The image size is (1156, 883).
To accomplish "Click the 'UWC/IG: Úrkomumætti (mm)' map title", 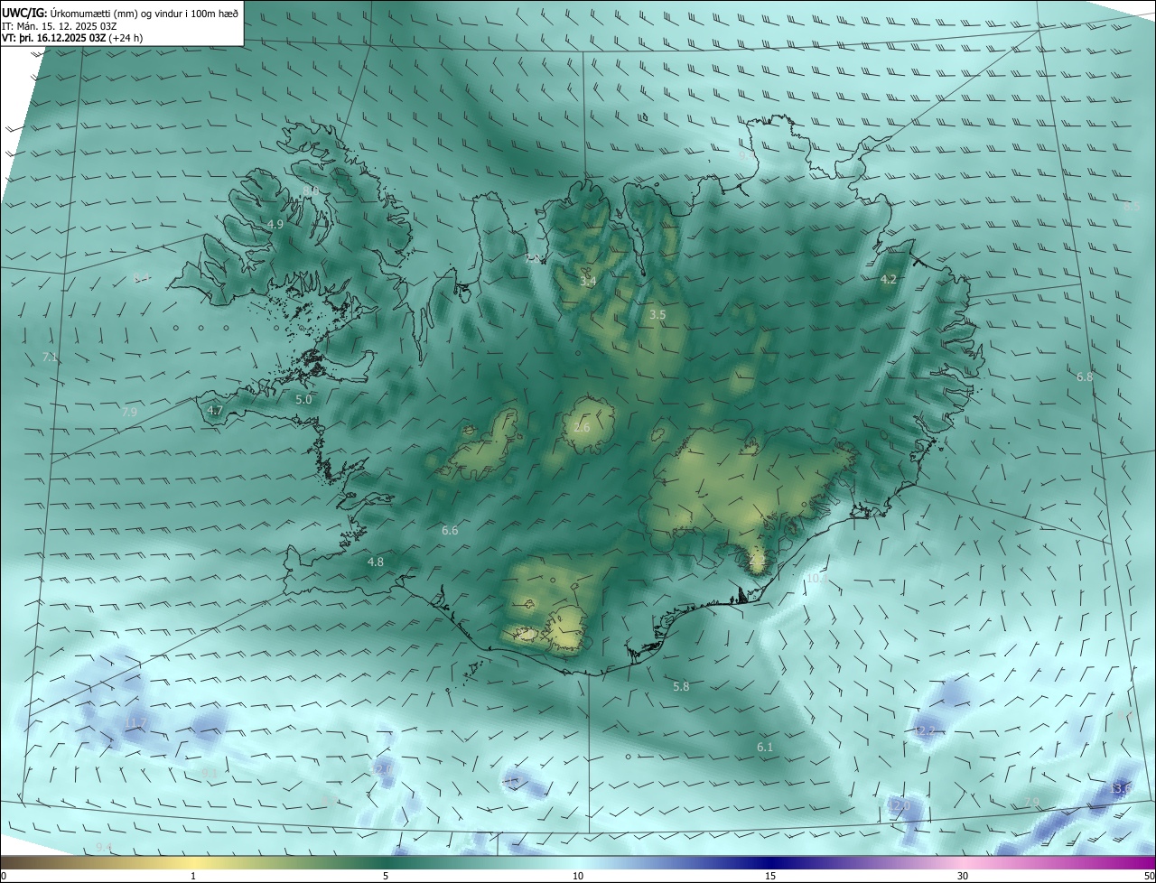I will click(x=120, y=12).
